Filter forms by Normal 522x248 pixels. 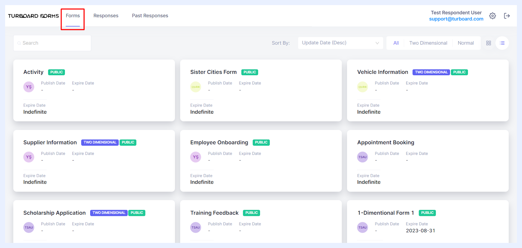(x=466, y=43)
